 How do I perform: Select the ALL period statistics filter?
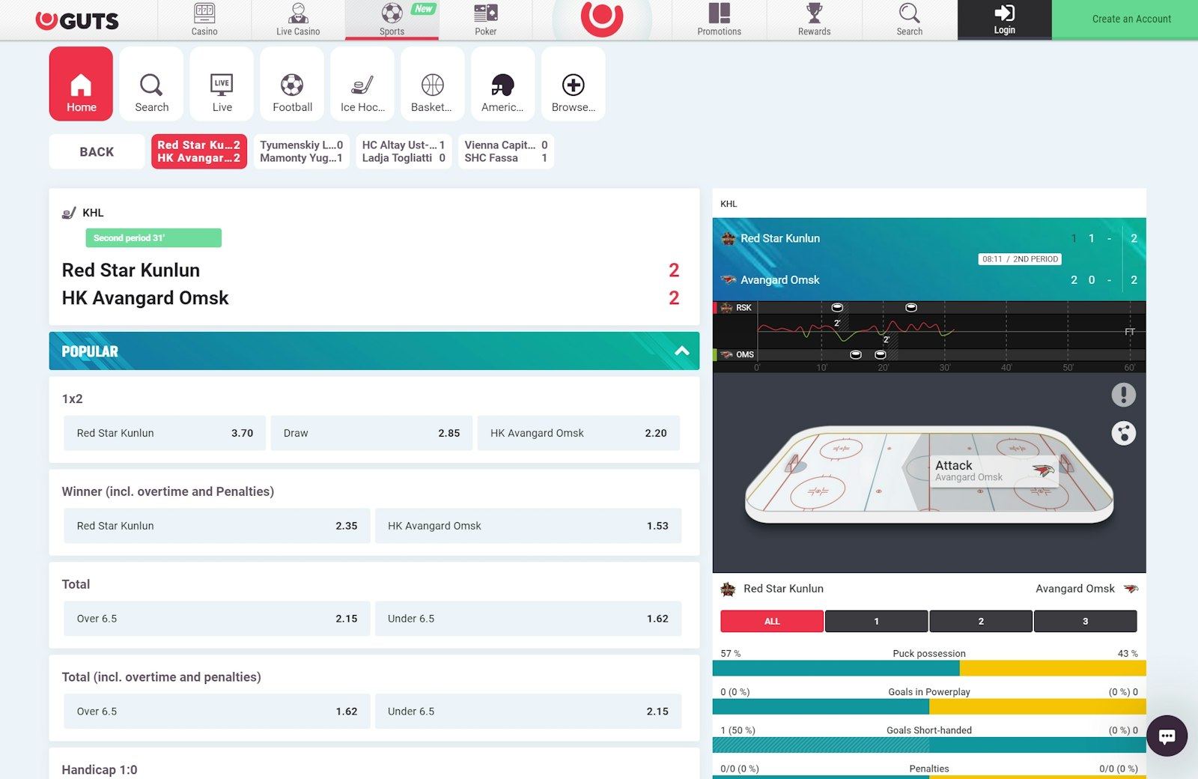(772, 621)
